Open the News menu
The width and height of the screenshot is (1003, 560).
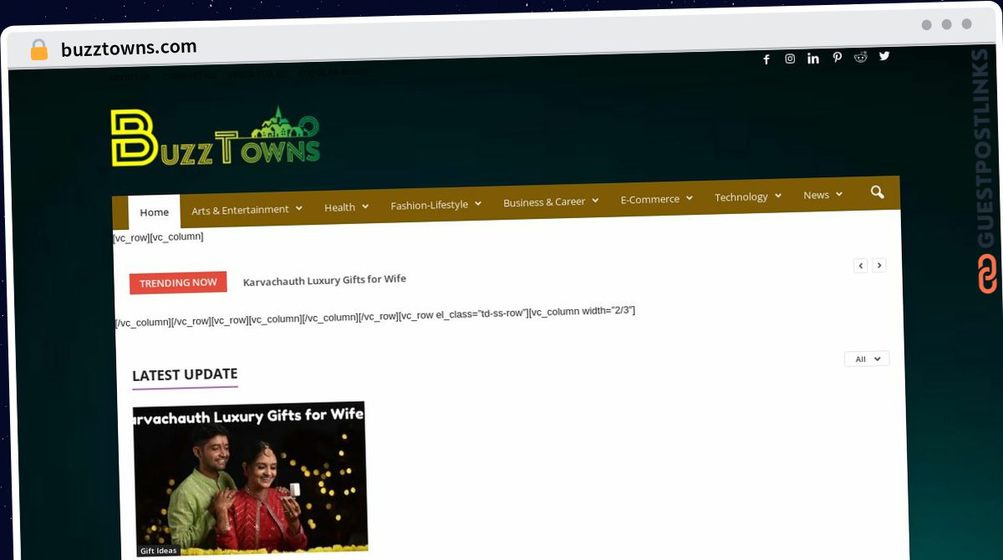click(822, 195)
